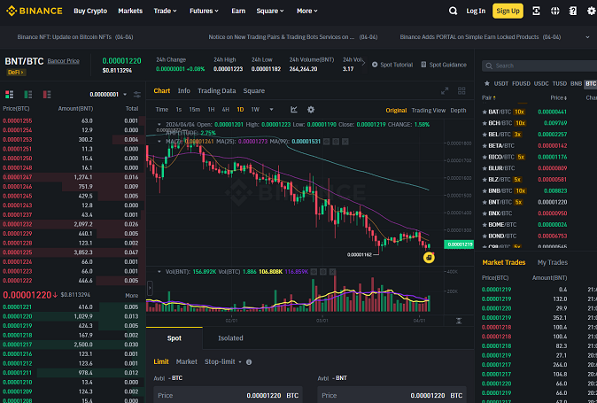Favorite the BCH/BTC pair star
Viewport: 597px width, 403px height.
pos(485,123)
